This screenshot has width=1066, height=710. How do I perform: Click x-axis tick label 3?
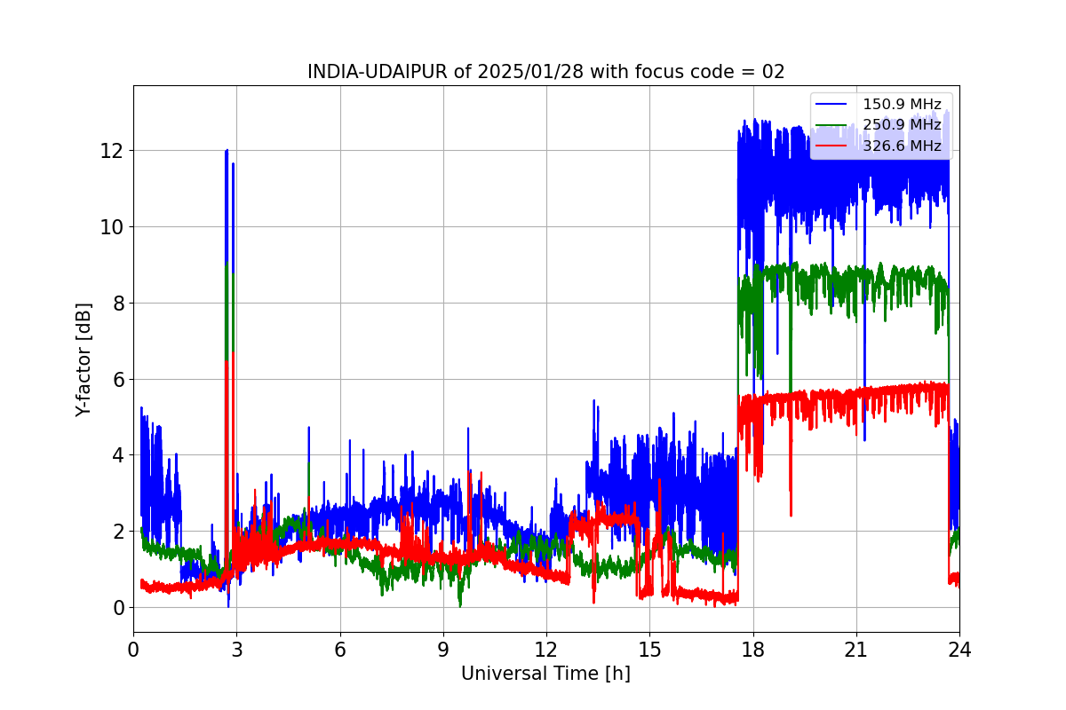tap(236, 650)
